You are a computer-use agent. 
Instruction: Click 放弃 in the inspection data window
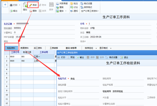pos(100,58)
